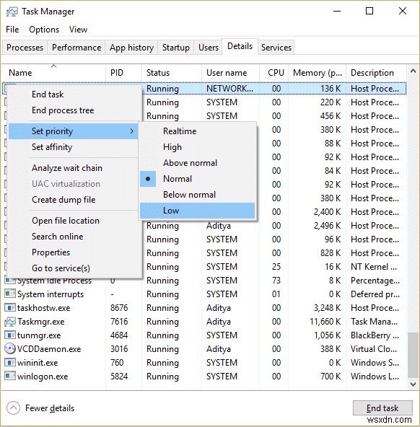The image size is (420, 427).
Task: Select Go to service(s)
Action: pos(74,268)
